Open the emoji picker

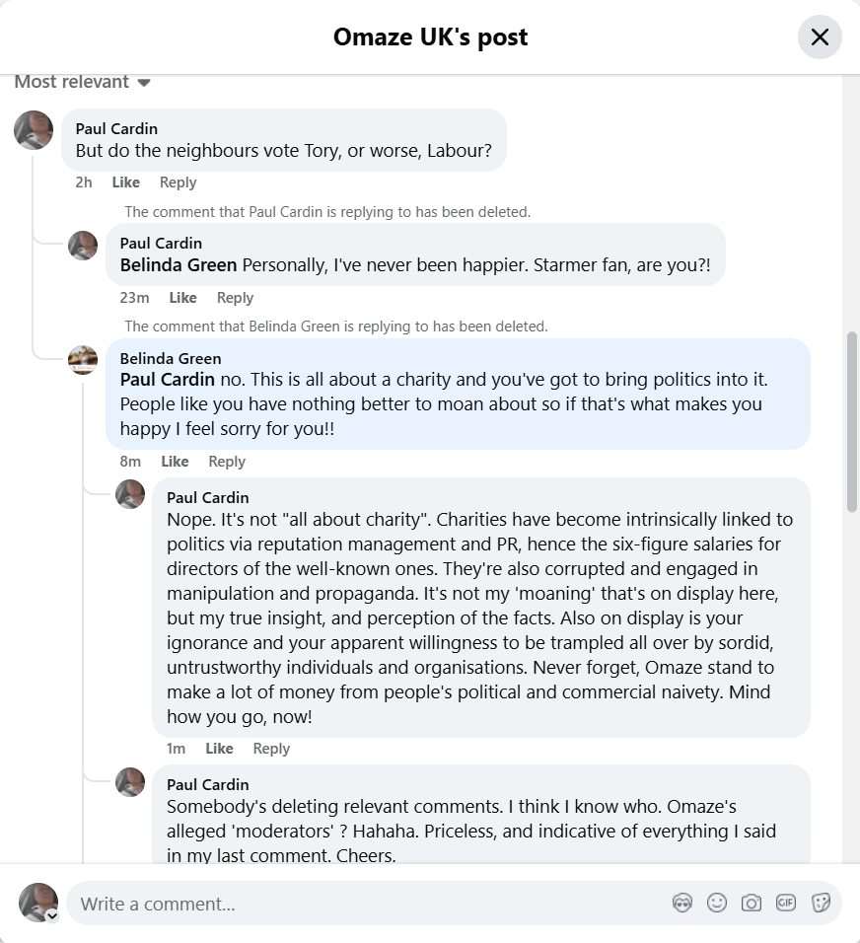pyautogui.click(x=717, y=903)
